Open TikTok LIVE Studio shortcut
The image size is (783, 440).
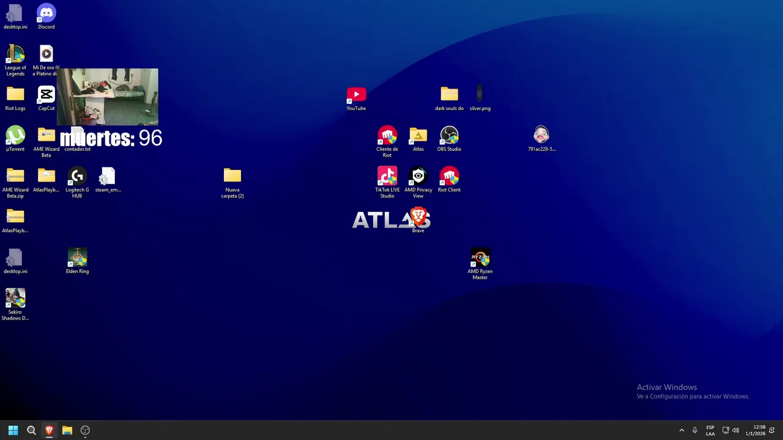pos(387,183)
